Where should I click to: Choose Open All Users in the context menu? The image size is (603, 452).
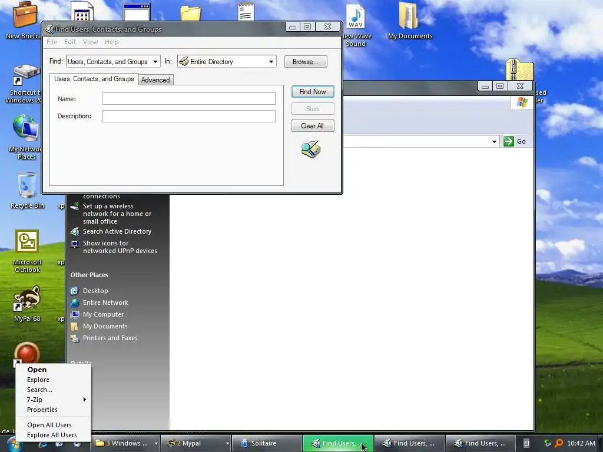coord(53,425)
